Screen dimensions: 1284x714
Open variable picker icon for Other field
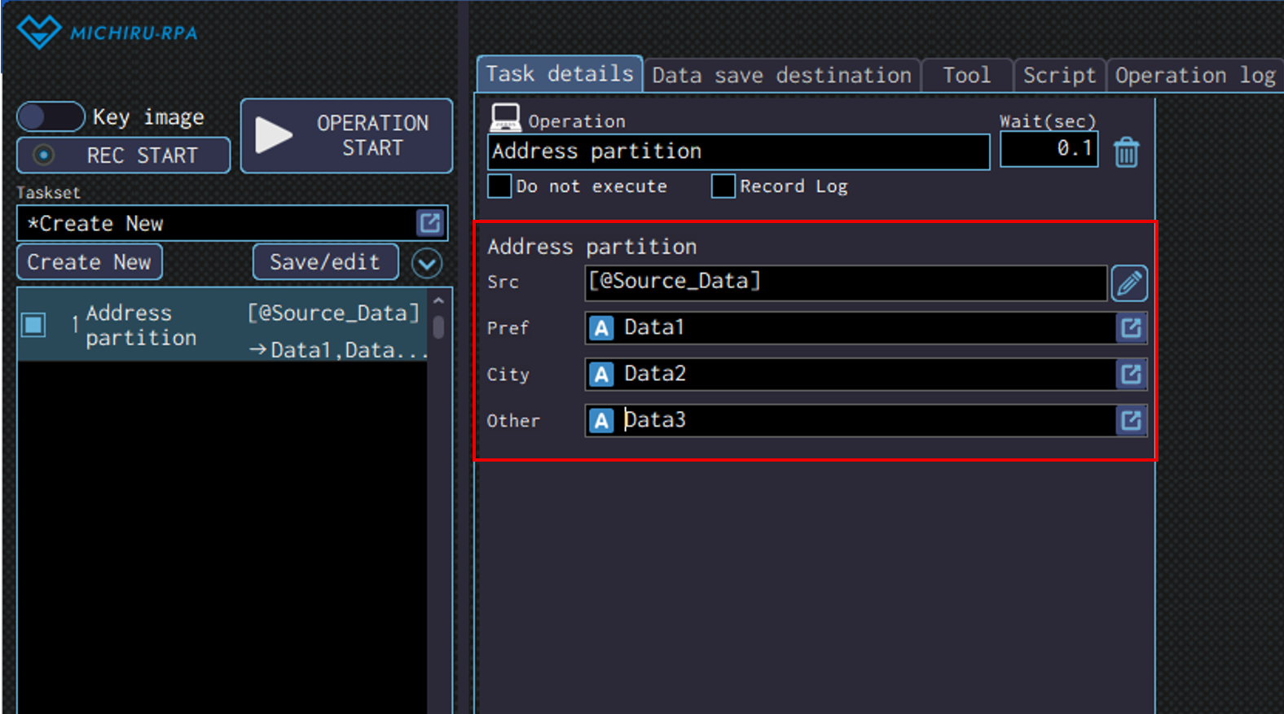(1131, 421)
